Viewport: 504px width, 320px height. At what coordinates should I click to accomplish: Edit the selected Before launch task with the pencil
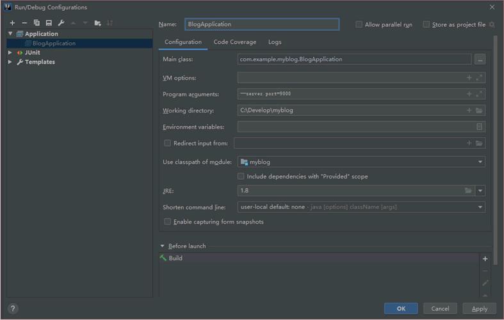point(485,283)
